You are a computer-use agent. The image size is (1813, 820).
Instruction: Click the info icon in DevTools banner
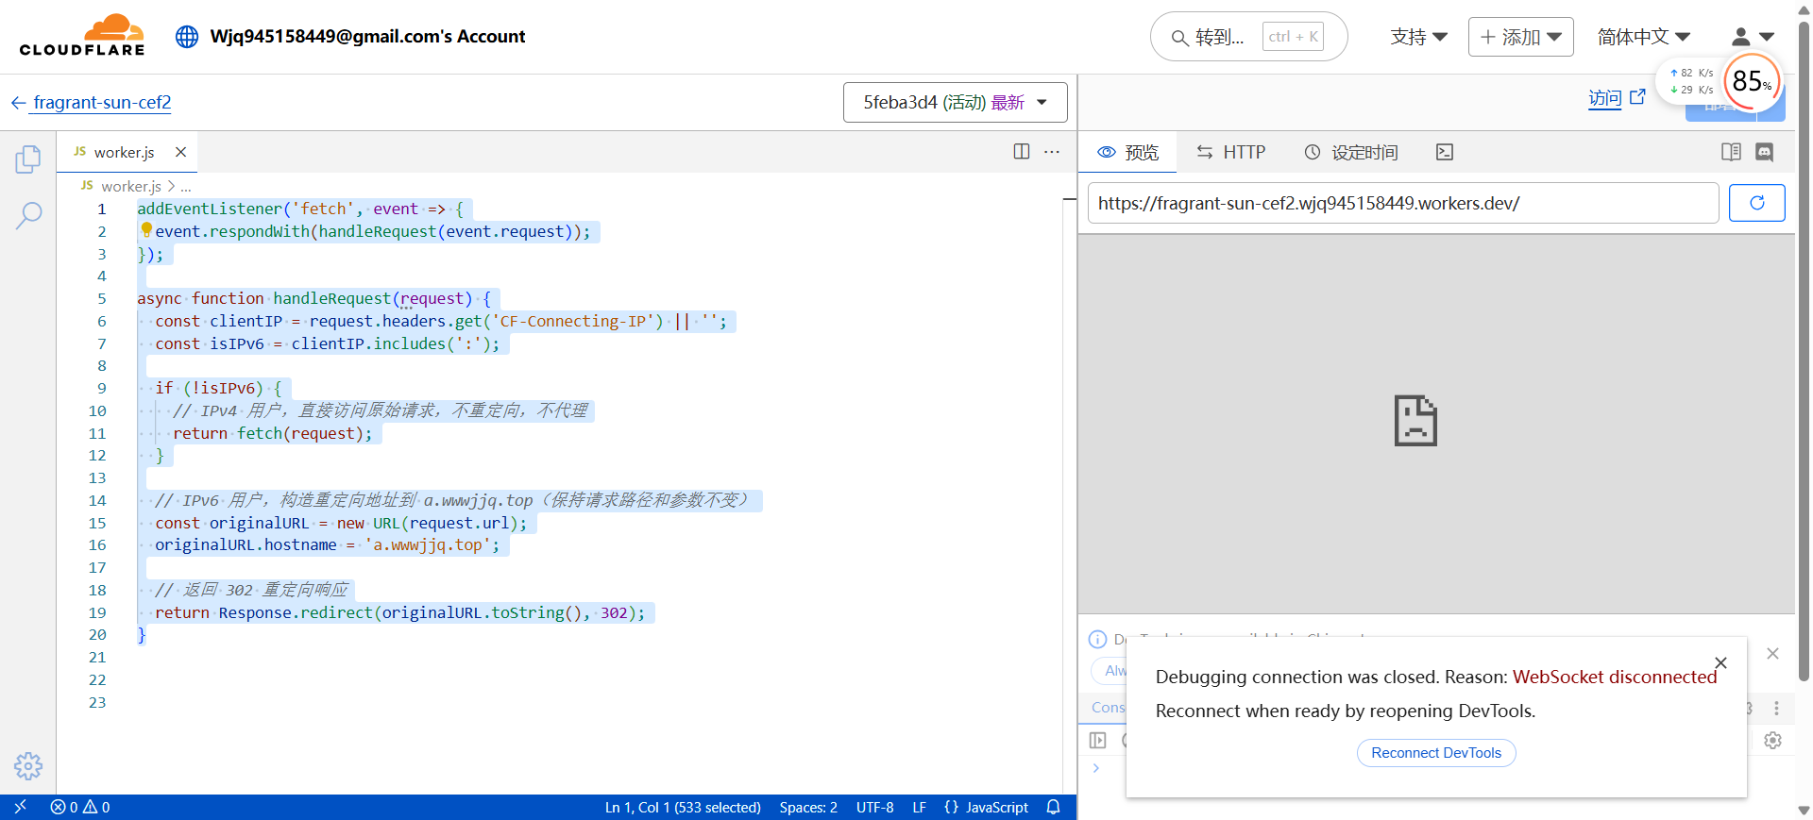click(1097, 640)
